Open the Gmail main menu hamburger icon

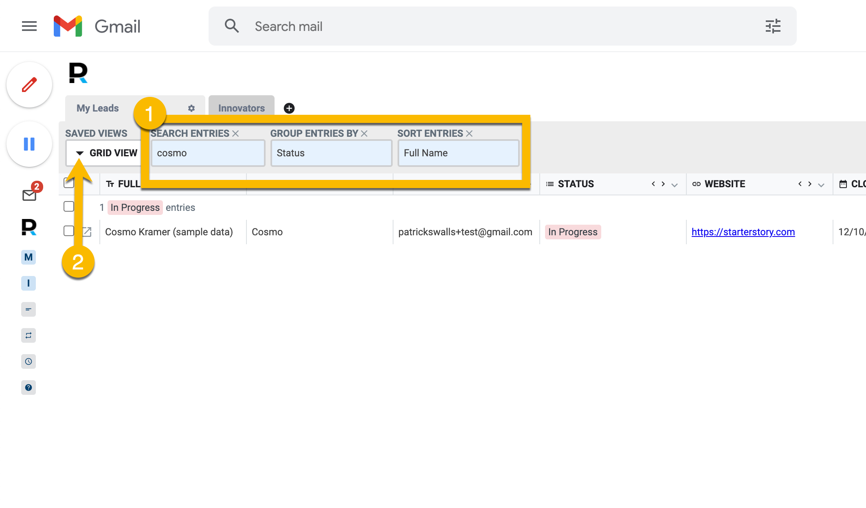point(29,26)
